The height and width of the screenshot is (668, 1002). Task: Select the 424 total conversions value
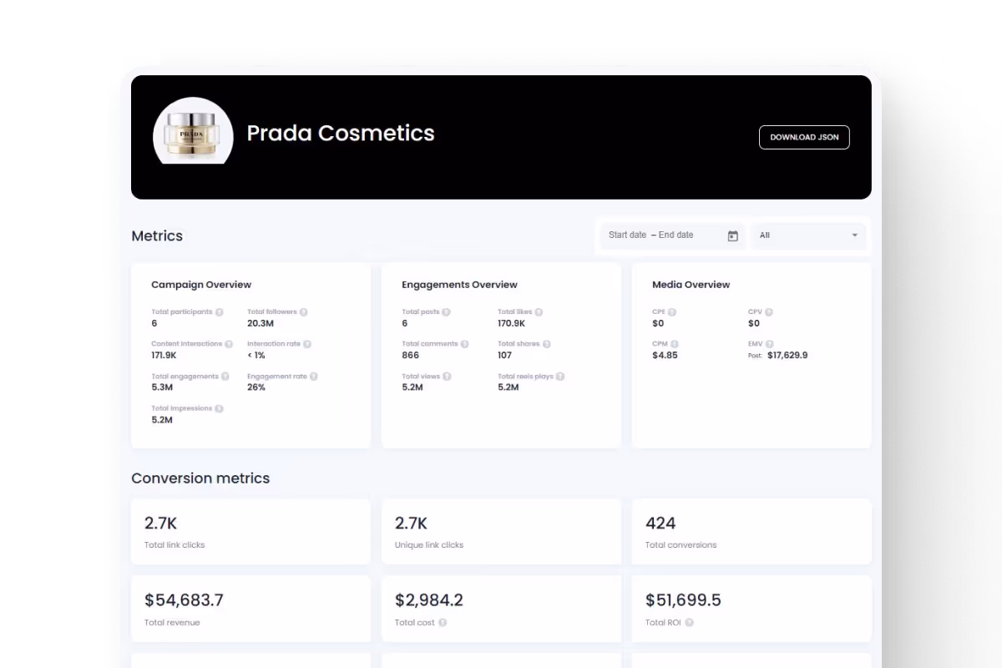[660, 524]
